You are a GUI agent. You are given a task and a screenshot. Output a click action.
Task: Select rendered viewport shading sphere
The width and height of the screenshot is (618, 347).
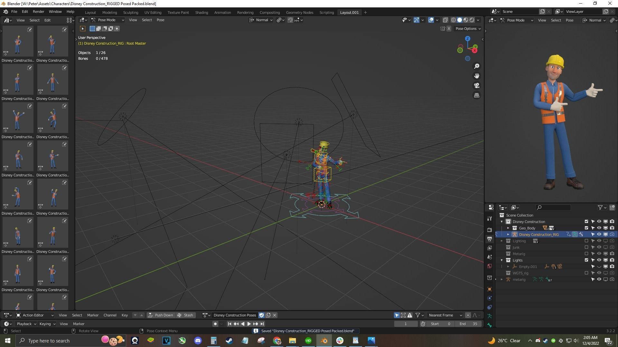click(x=472, y=20)
